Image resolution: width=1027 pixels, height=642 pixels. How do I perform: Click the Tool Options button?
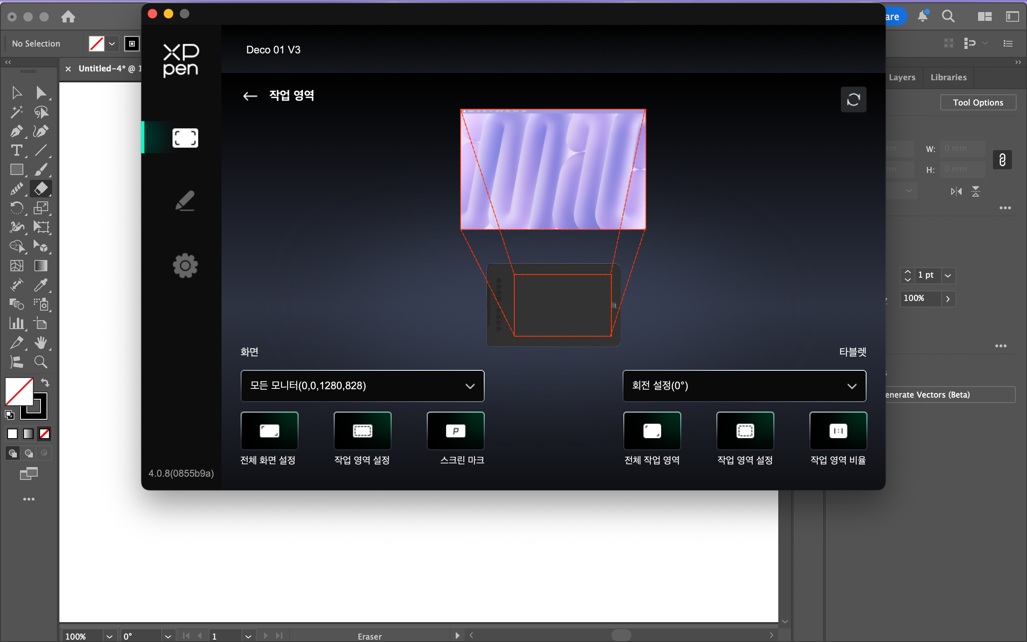[x=978, y=102]
